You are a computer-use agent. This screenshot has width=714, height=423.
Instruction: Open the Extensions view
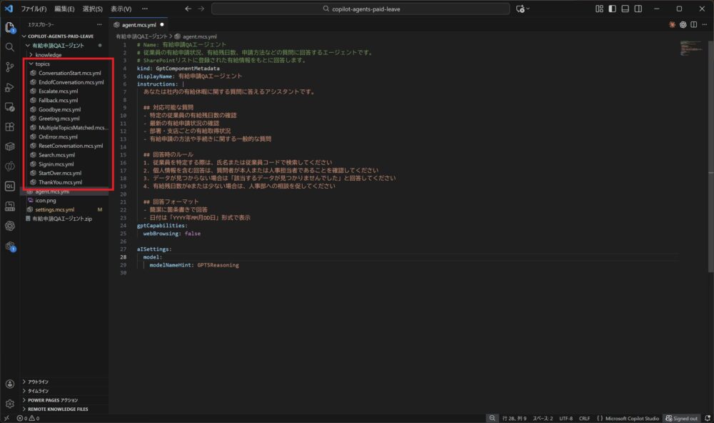[9, 127]
